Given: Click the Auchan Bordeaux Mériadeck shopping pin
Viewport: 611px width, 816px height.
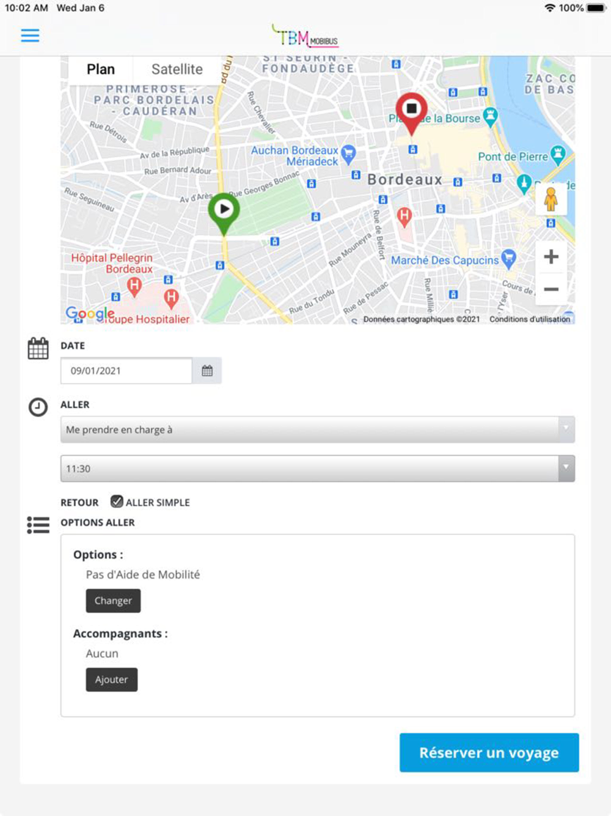Looking at the screenshot, I should pyautogui.click(x=348, y=154).
